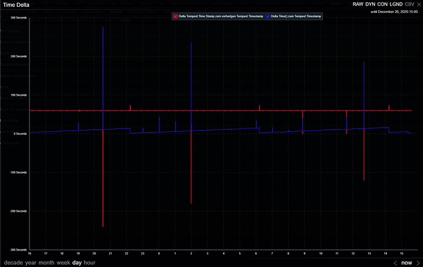Select the decade time range
Image resolution: width=423 pixels, height=267 pixels.
(13, 263)
